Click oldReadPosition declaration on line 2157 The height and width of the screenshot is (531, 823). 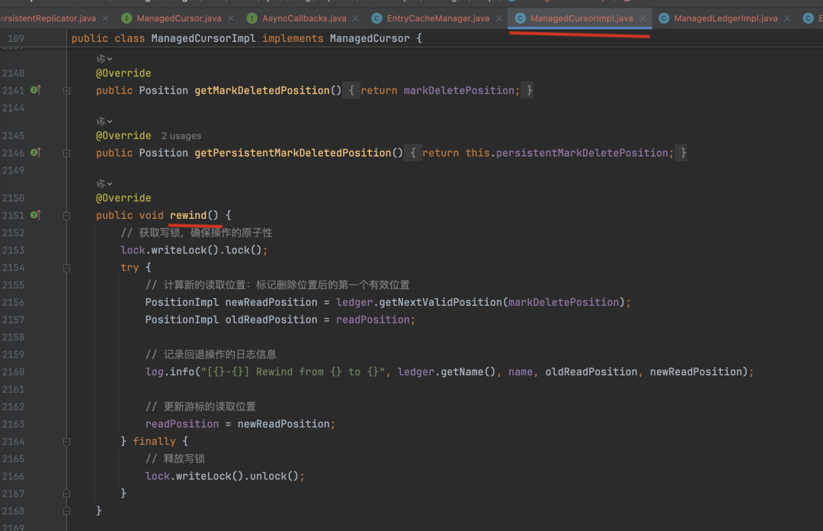(x=271, y=320)
